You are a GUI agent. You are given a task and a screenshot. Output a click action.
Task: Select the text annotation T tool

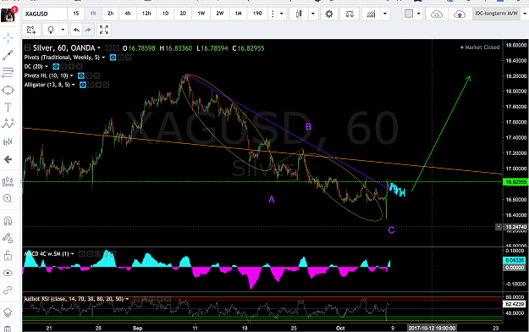(8, 108)
